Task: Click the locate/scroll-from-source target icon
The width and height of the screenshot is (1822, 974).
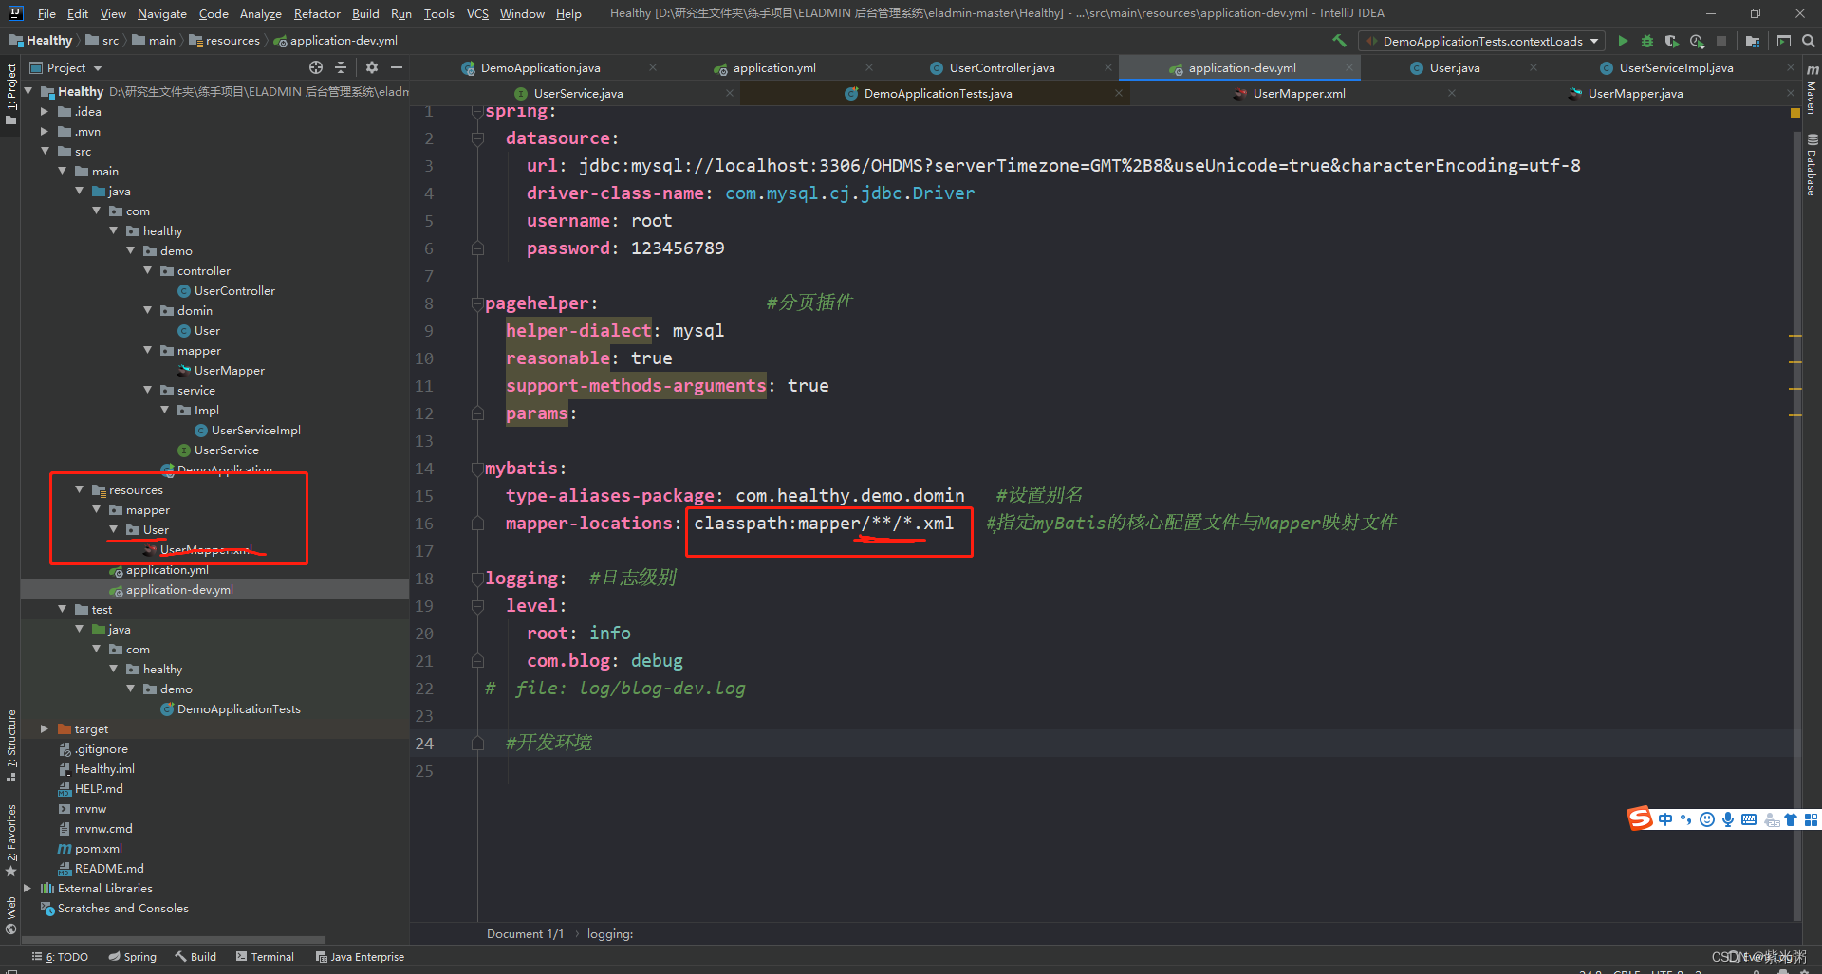Action: click(x=316, y=67)
